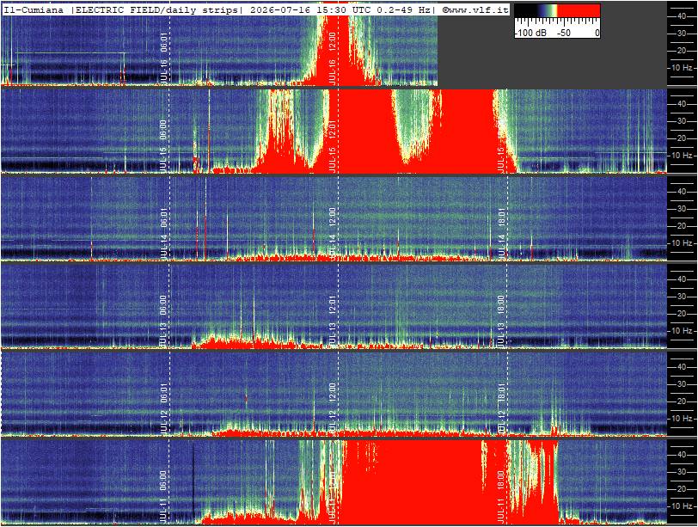Click the JUL 12 18:01 time marker

(x=501, y=408)
